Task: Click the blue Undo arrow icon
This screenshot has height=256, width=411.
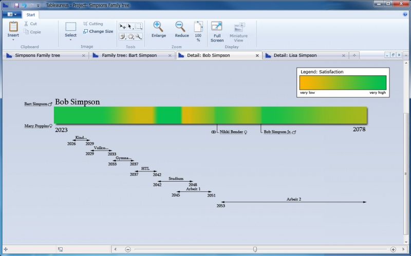Action: click(24, 5)
